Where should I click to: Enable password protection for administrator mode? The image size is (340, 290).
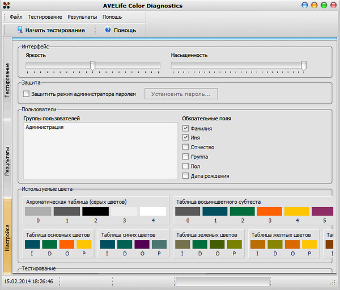(x=25, y=94)
